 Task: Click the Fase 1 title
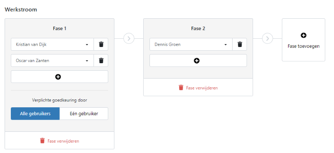[59, 28]
